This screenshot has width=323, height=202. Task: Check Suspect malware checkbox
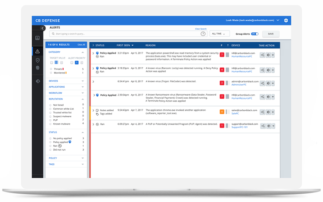click(50, 117)
